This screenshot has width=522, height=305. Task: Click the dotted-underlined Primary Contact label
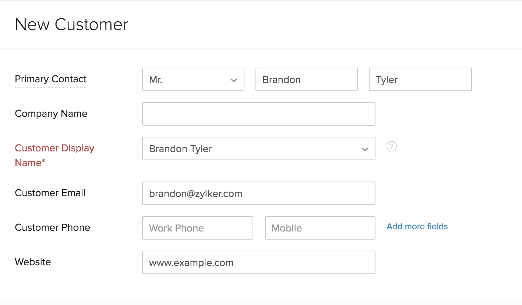[50, 79]
